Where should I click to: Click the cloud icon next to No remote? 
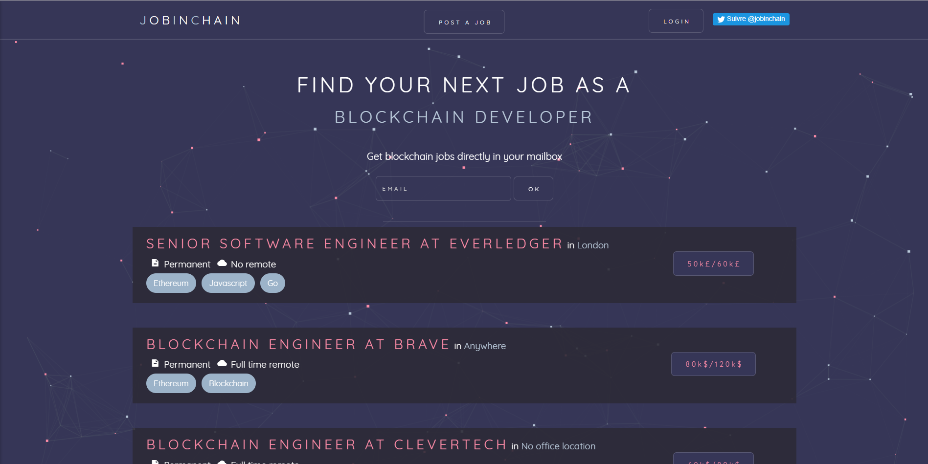(221, 264)
